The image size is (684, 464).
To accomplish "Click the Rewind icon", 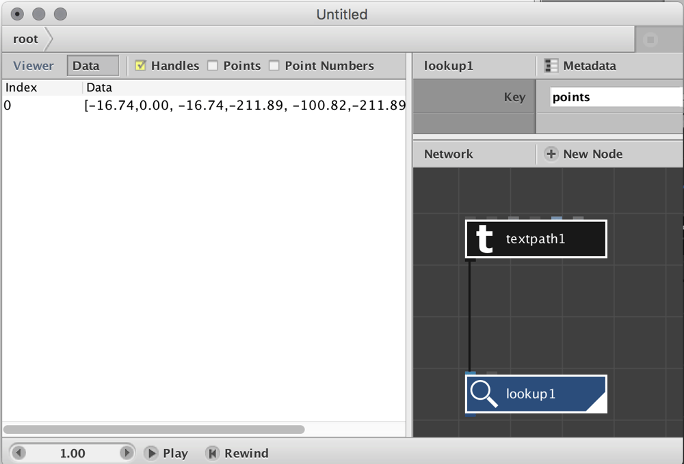I will (x=213, y=453).
